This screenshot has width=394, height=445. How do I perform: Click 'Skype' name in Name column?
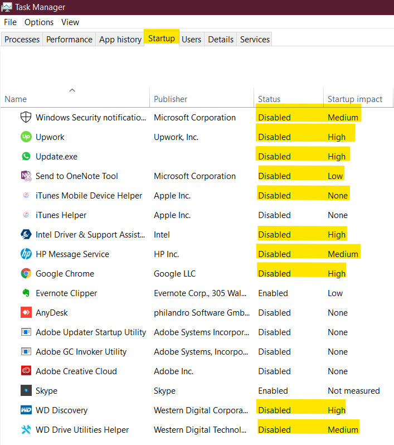pyautogui.click(x=46, y=391)
